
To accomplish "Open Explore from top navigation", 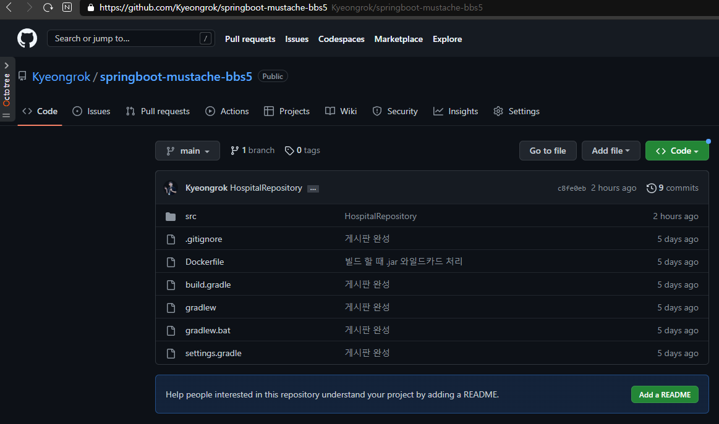I will click(x=447, y=39).
